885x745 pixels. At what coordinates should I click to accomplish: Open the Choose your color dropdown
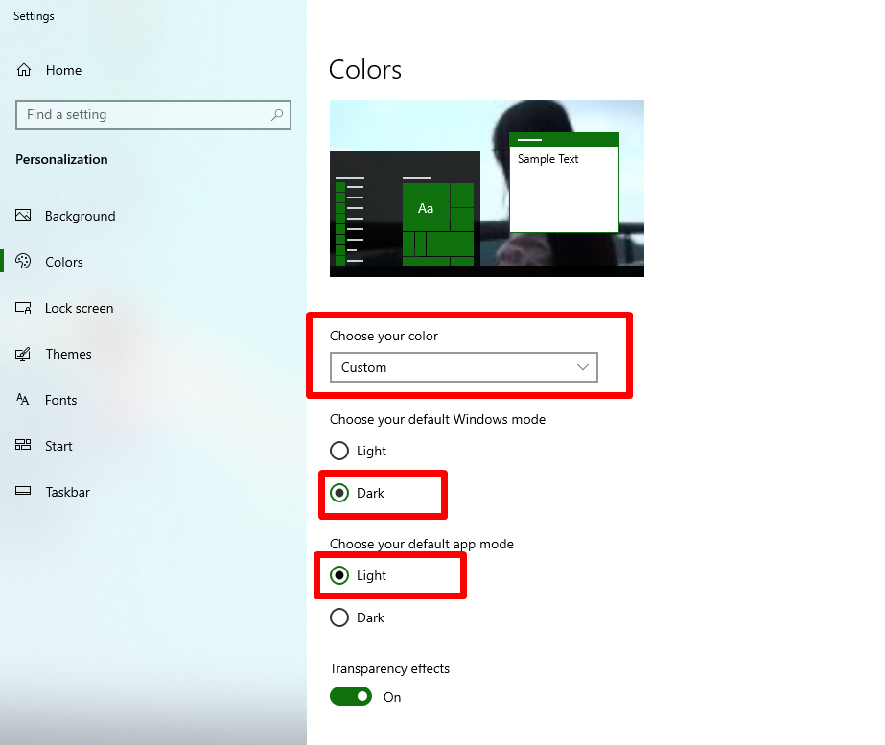tap(464, 367)
